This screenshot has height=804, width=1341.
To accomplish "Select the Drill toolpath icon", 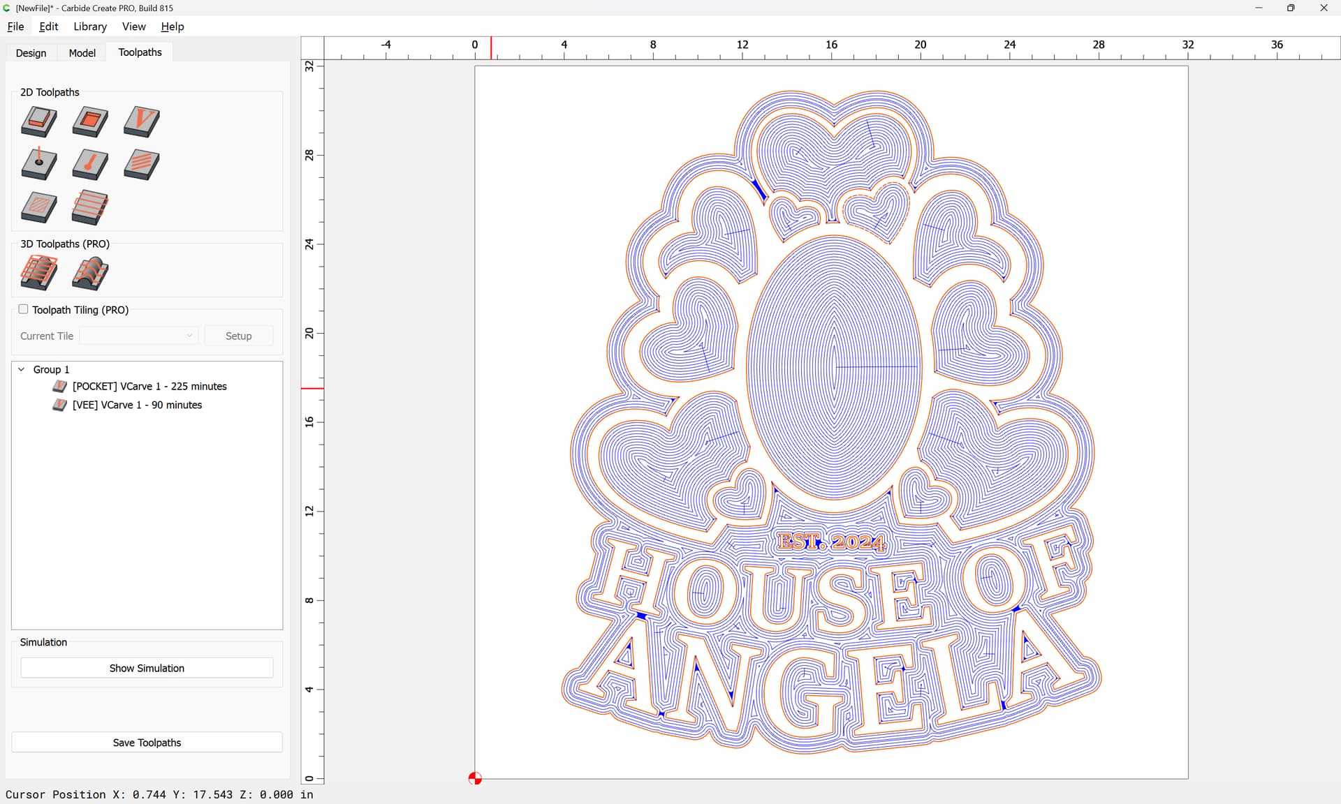I will click(39, 165).
